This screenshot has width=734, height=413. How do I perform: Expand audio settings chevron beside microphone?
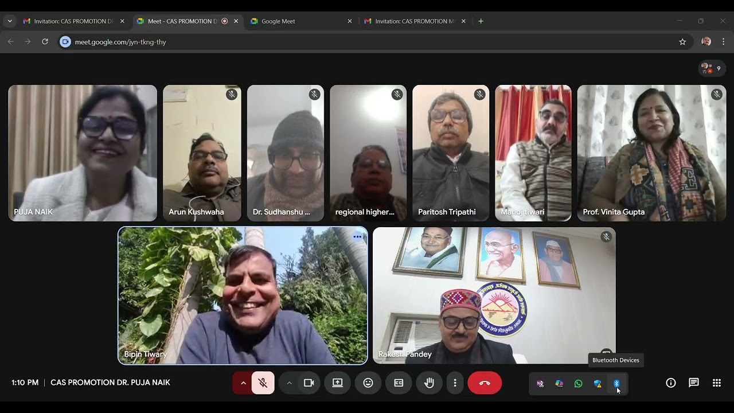pyautogui.click(x=243, y=383)
